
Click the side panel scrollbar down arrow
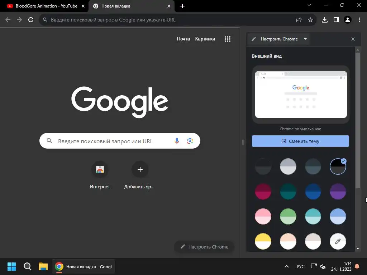pyautogui.click(x=358, y=249)
